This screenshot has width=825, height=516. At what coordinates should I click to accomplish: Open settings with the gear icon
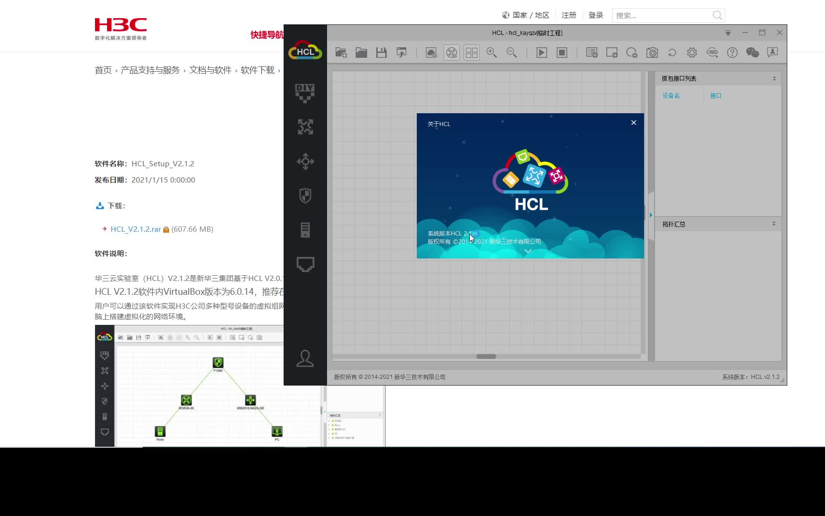click(x=692, y=53)
